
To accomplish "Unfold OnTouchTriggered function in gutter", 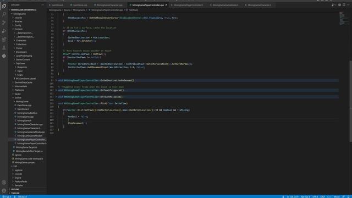I will point(56,90).
